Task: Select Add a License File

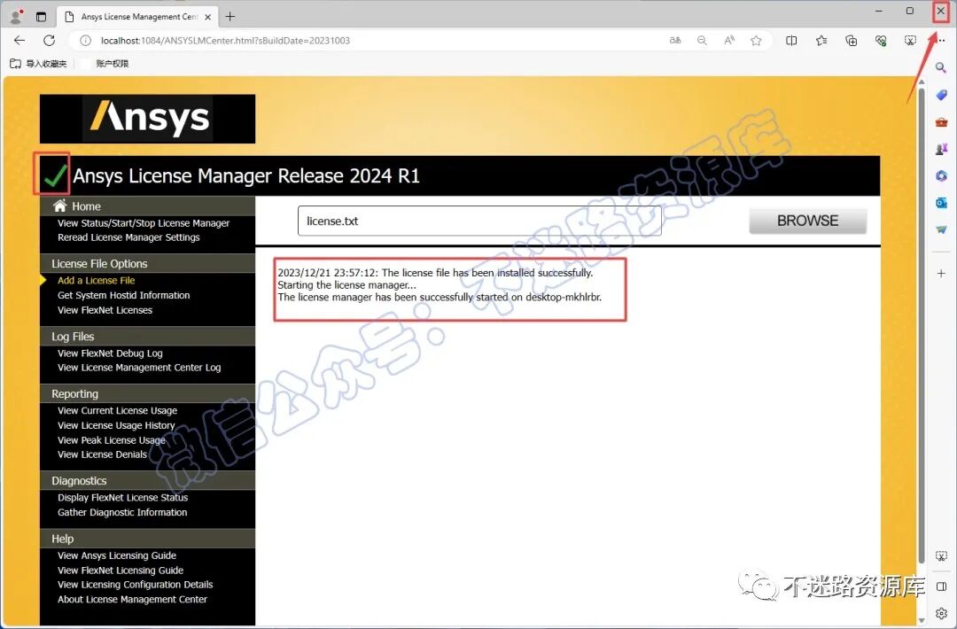Action: click(x=97, y=281)
